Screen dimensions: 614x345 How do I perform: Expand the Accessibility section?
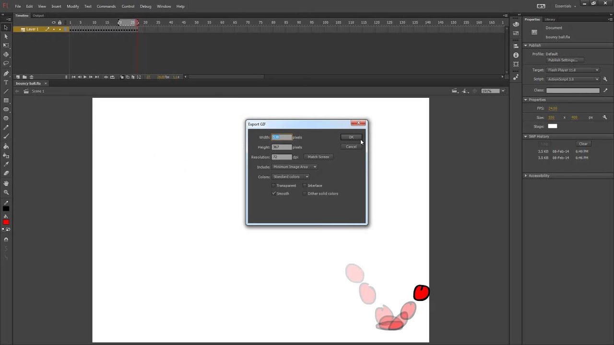click(x=526, y=176)
